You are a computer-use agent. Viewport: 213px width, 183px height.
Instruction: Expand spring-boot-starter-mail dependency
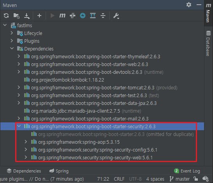pos(19,119)
